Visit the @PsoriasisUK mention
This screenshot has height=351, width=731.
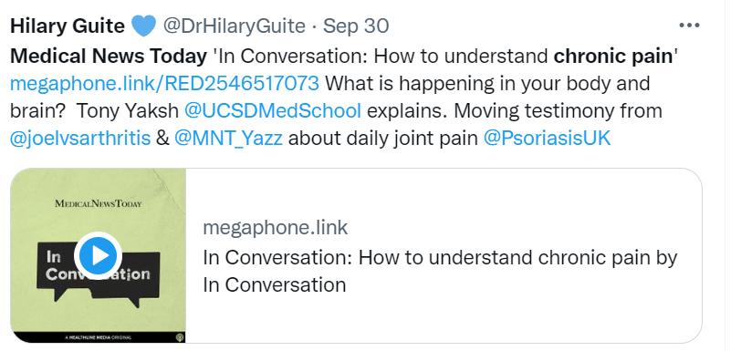coord(547,139)
